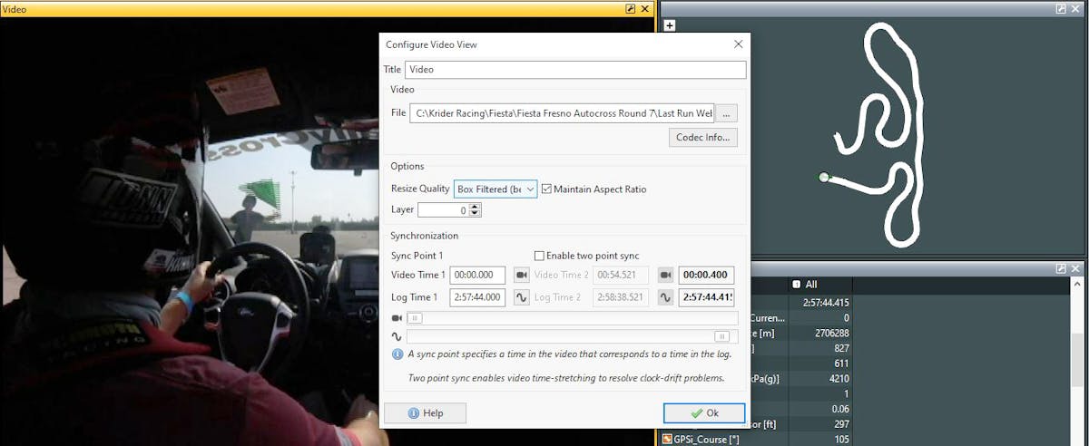Pop out the channel values panel
The width and height of the screenshot is (1089, 446).
[x=1061, y=269]
